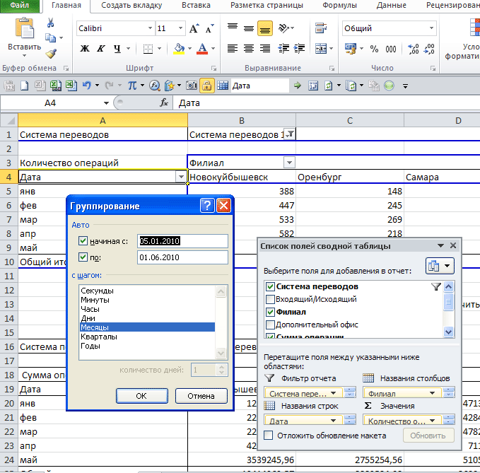Enable 'Отложить обновление макета' checkbox
Viewport: 480px width, 473px height.
pyautogui.click(x=268, y=435)
